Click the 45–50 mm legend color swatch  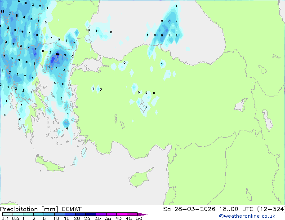pos(132,214)
